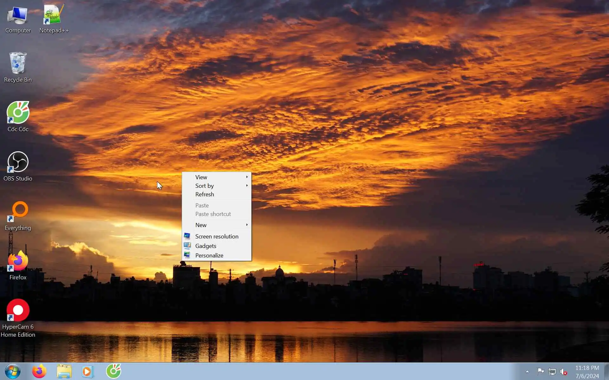Click the Cốc Cốc taskbar icon
This screenshot has width=609, height=380.
(114, 371)
